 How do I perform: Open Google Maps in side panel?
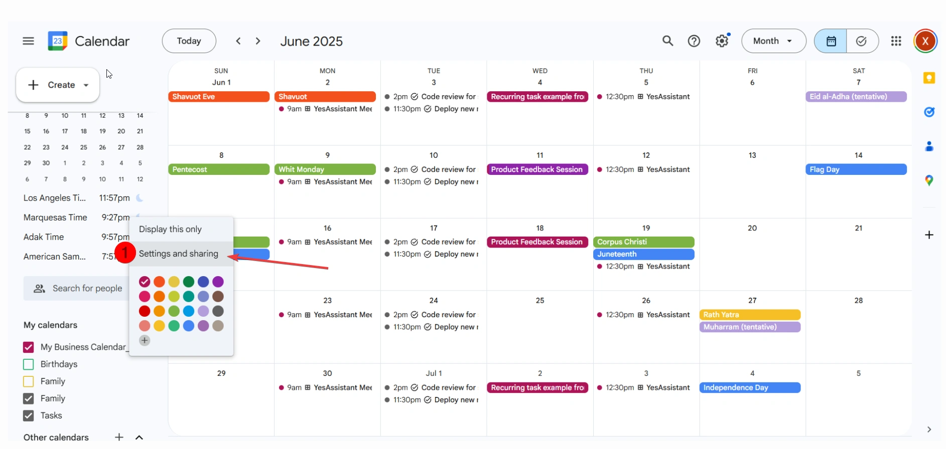929,180
